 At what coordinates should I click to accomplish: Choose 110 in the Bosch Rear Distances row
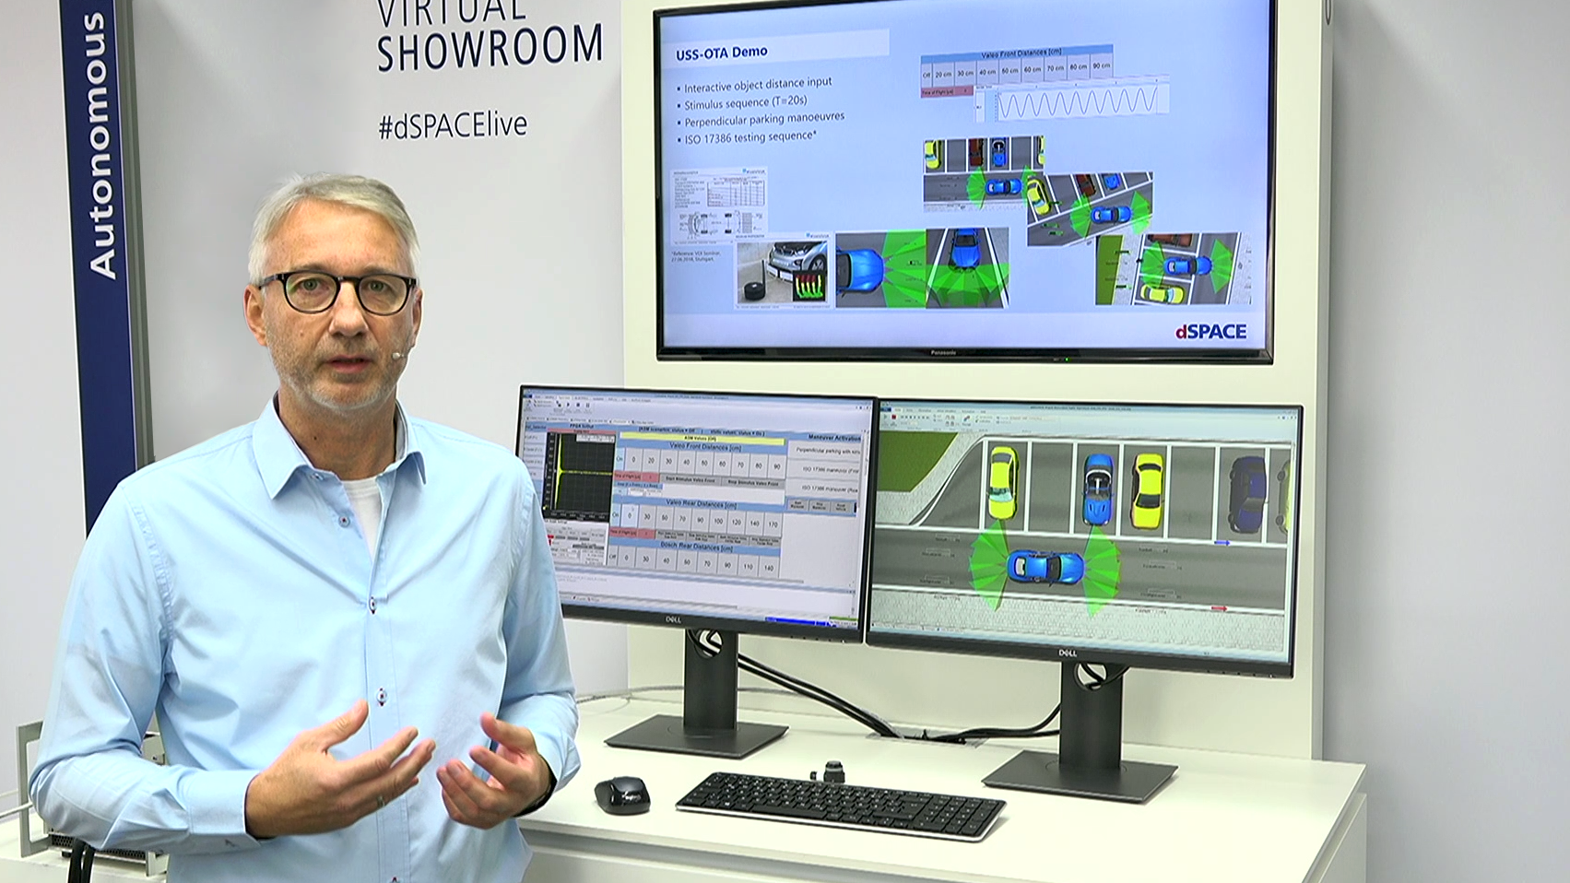pos(748,565)
